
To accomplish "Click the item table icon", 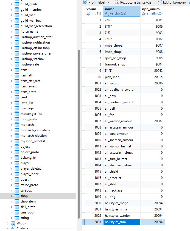I will point(17,70).
